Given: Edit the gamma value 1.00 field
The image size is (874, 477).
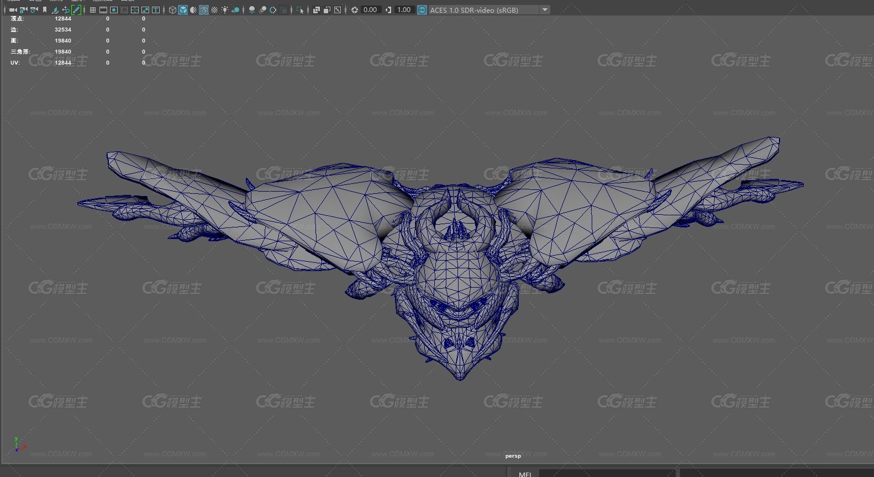Looking at the screenshot, I should tap(404, 10).
